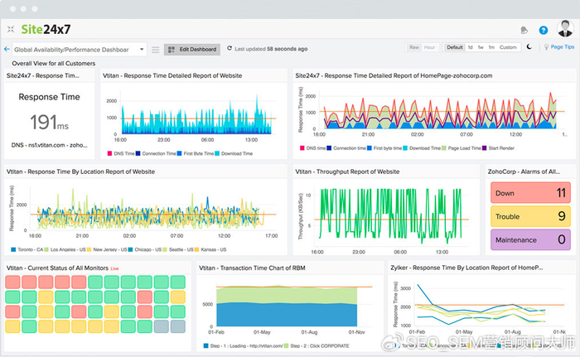Toggle Download Time legend in Vtitan website chart
This screenshot has height=357, width=580.
pyautogui.click(x=234, y=153)
